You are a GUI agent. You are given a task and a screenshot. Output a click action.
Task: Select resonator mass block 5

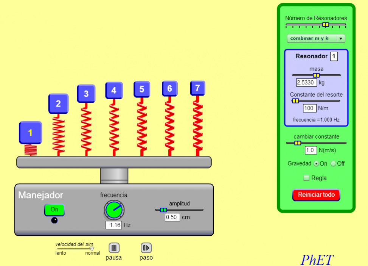(142, 89)
